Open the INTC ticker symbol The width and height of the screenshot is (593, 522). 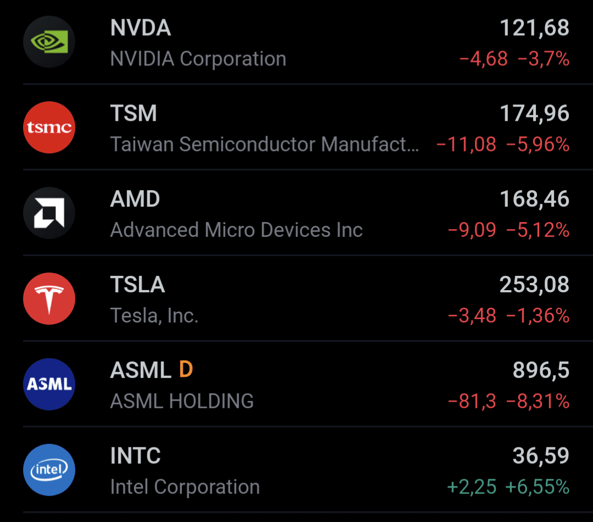[x=136, y=456]
